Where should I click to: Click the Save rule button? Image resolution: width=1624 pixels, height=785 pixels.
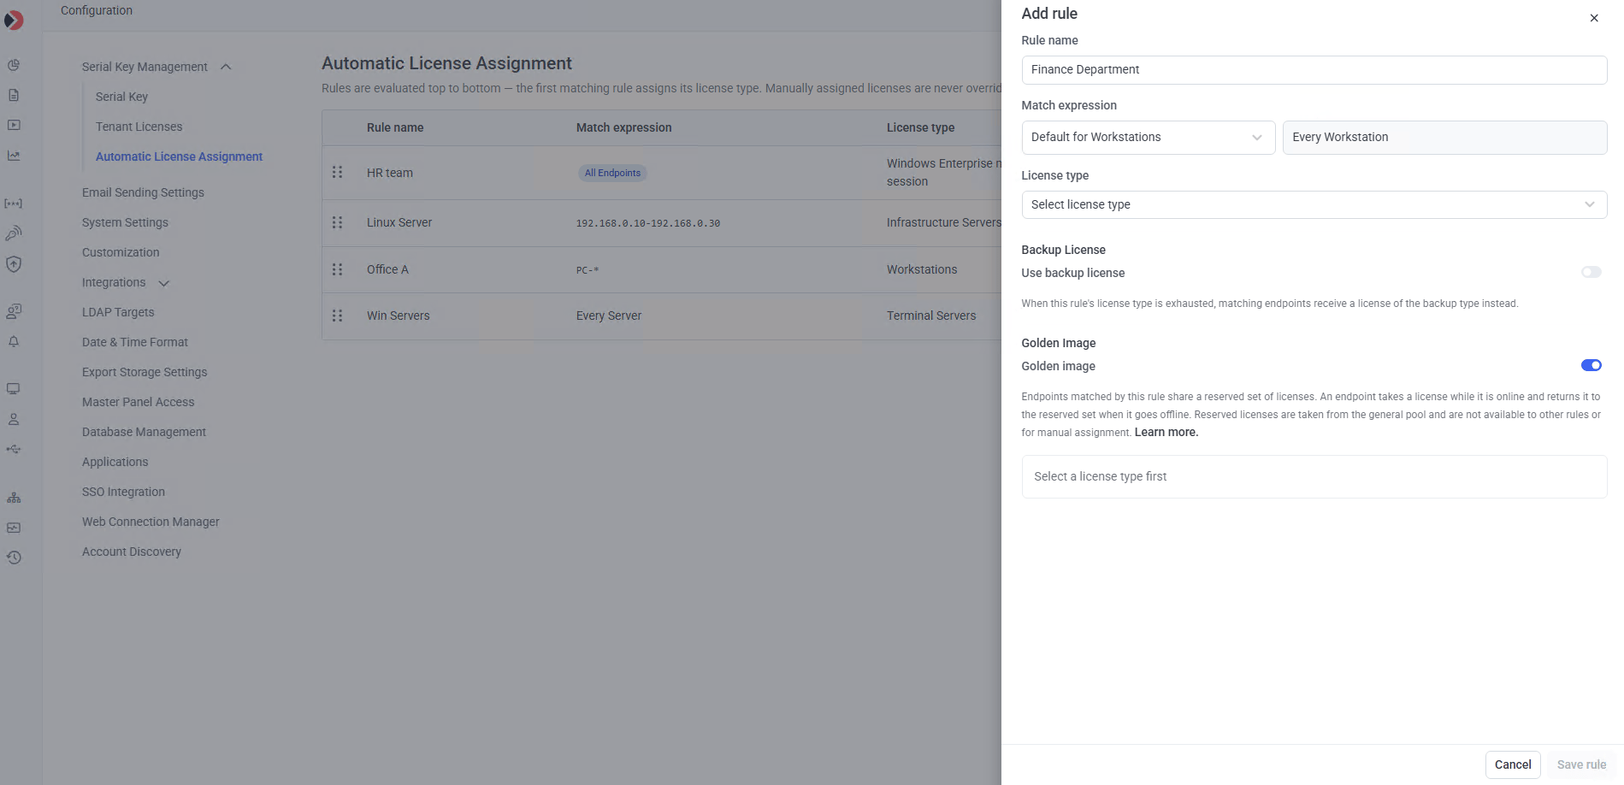pyautogui.click(x=1581, y=764)
